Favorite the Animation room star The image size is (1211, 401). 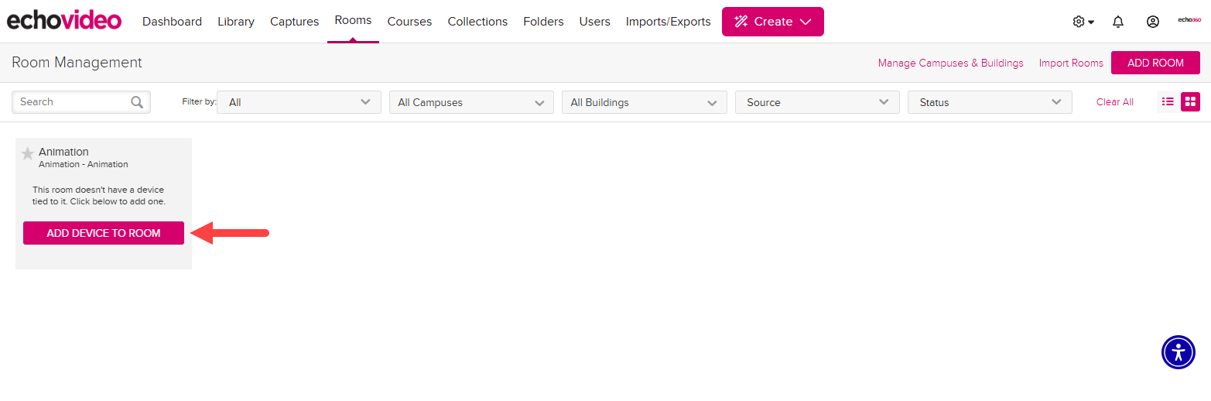28,153
